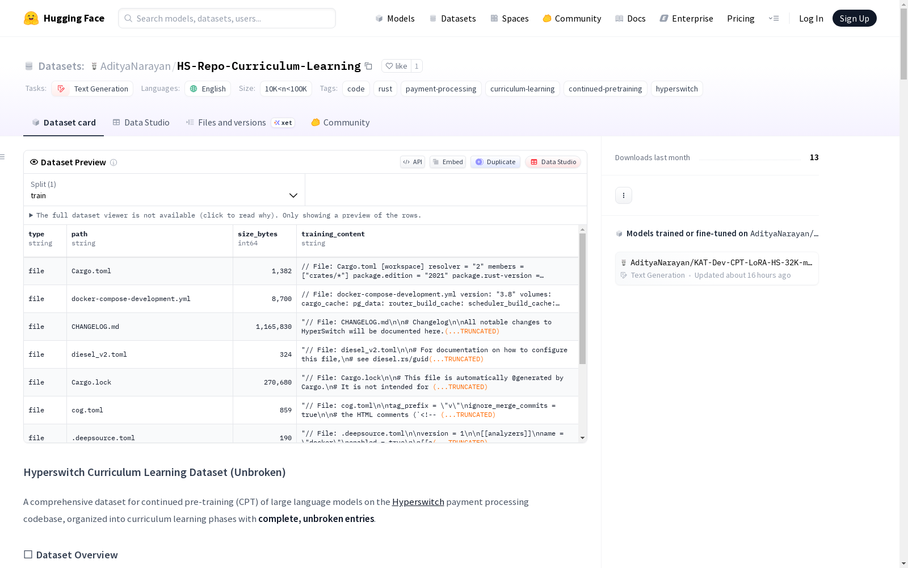Click the Duplicate button
908x568 pixels.
pyautogui.click(x=495, y=162)
